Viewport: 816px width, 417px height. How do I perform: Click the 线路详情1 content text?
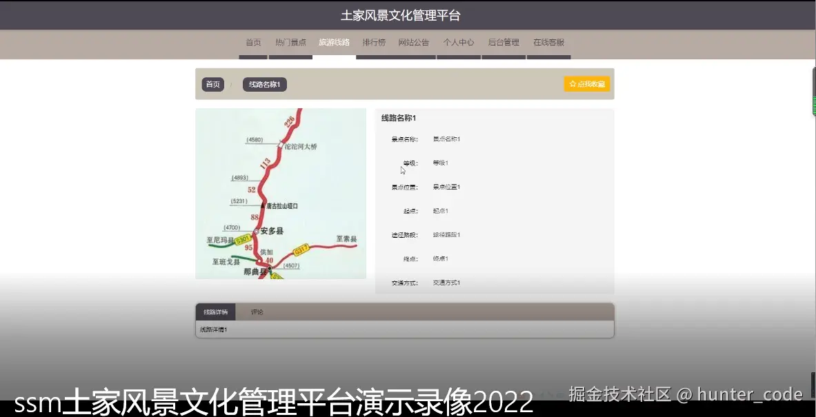[x=213, y=329]
